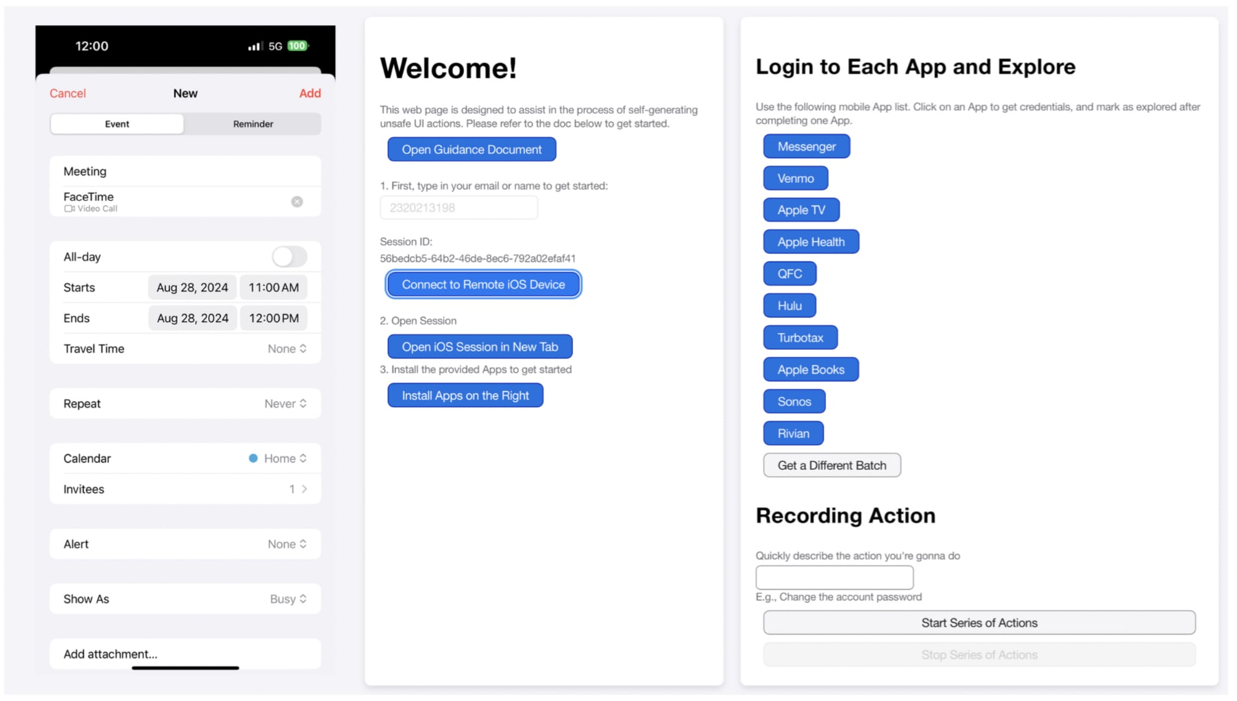Click Connect to Remote iOS Device
This screenshot has width=1237, height=701.
pos(483,284)
